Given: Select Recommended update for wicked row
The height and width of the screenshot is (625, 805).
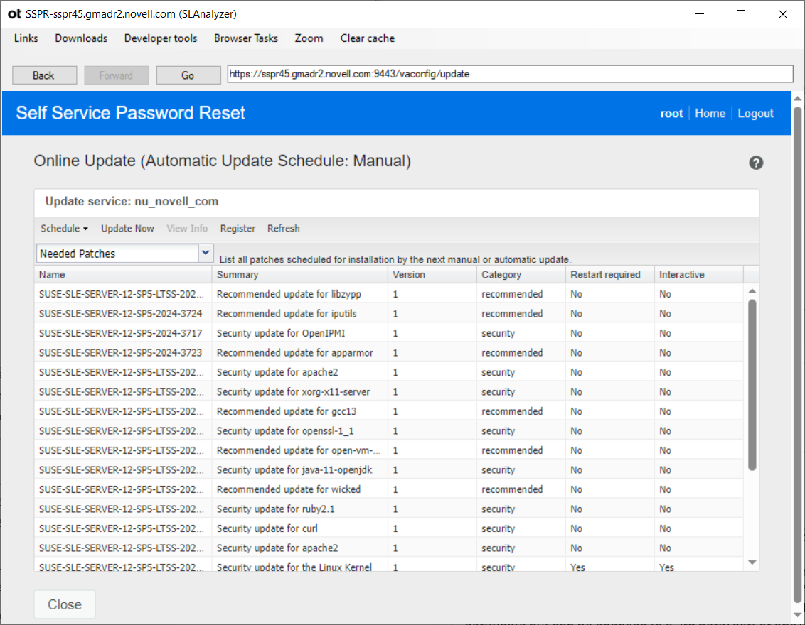Looking at the screenshot, I should click(389, 489).
